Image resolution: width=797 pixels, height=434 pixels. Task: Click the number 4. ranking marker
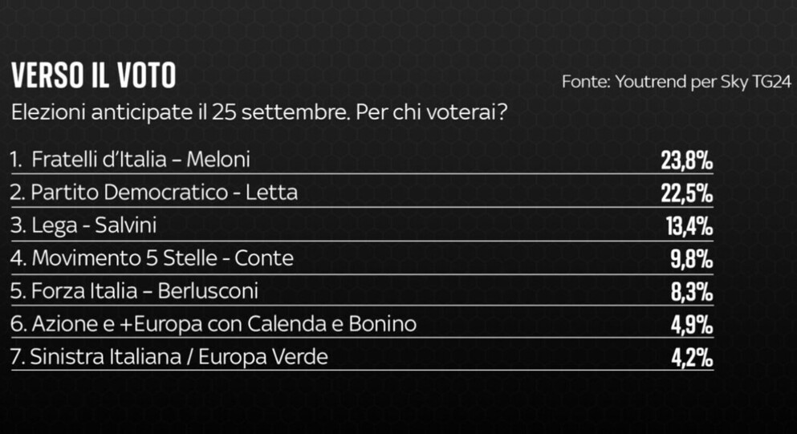pos(18,258)
